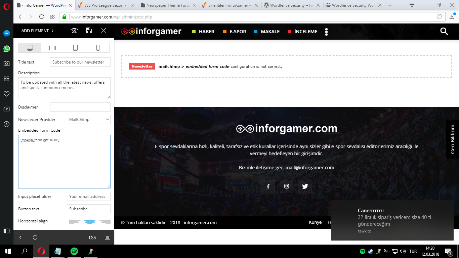Open Spotify from the taskbar

point(74,251)
